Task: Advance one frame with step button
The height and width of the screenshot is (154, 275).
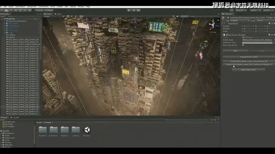Action: tap(139, 10)
